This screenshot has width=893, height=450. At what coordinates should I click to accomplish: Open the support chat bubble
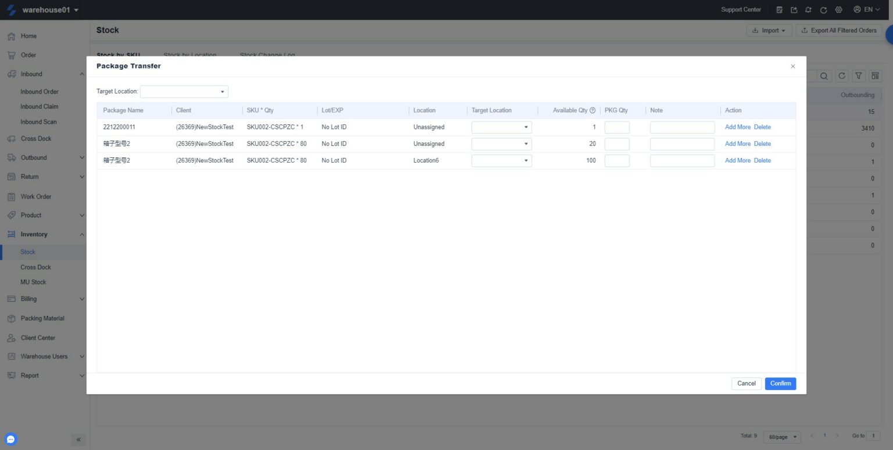(x=10, y=439)
